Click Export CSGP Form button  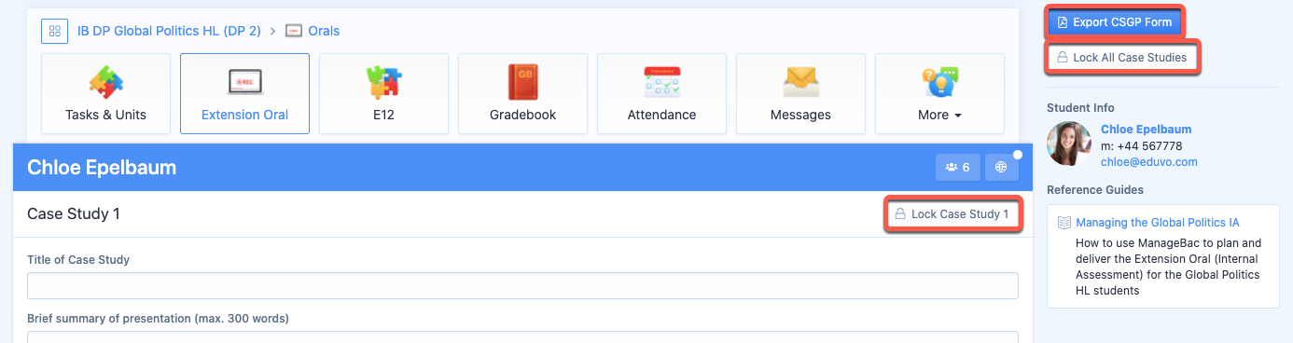pyautogui.click(x=1114, y=22)
